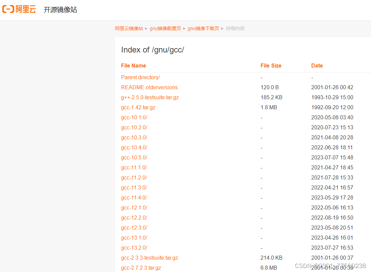The height and width of the screenshot is (272, 371).
Task: Open gcc-12.1.0/ directory
Action: 134,208
